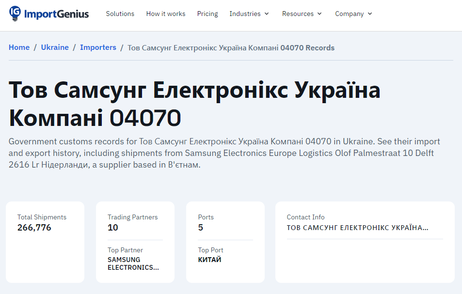The width and height of the screenshot is (462, 294).
Task: Click the chevron next to Company
Action: (x=369, y=14)
